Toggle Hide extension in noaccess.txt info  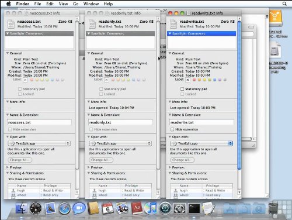(x=10, y=129)
